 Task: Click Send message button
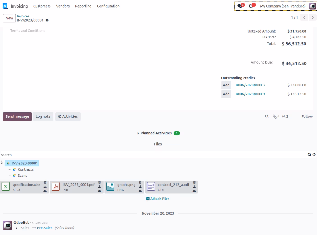click(17, 117)
